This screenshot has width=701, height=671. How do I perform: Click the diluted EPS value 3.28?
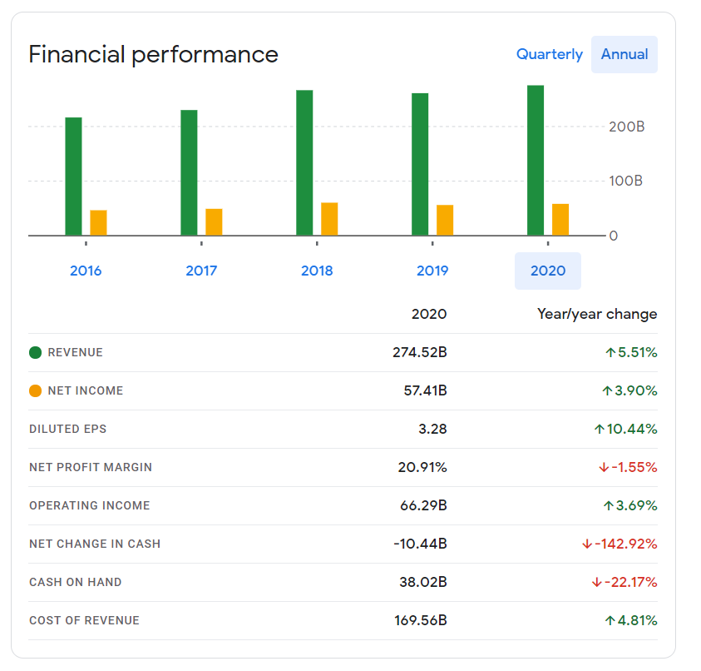pos(432,430)
